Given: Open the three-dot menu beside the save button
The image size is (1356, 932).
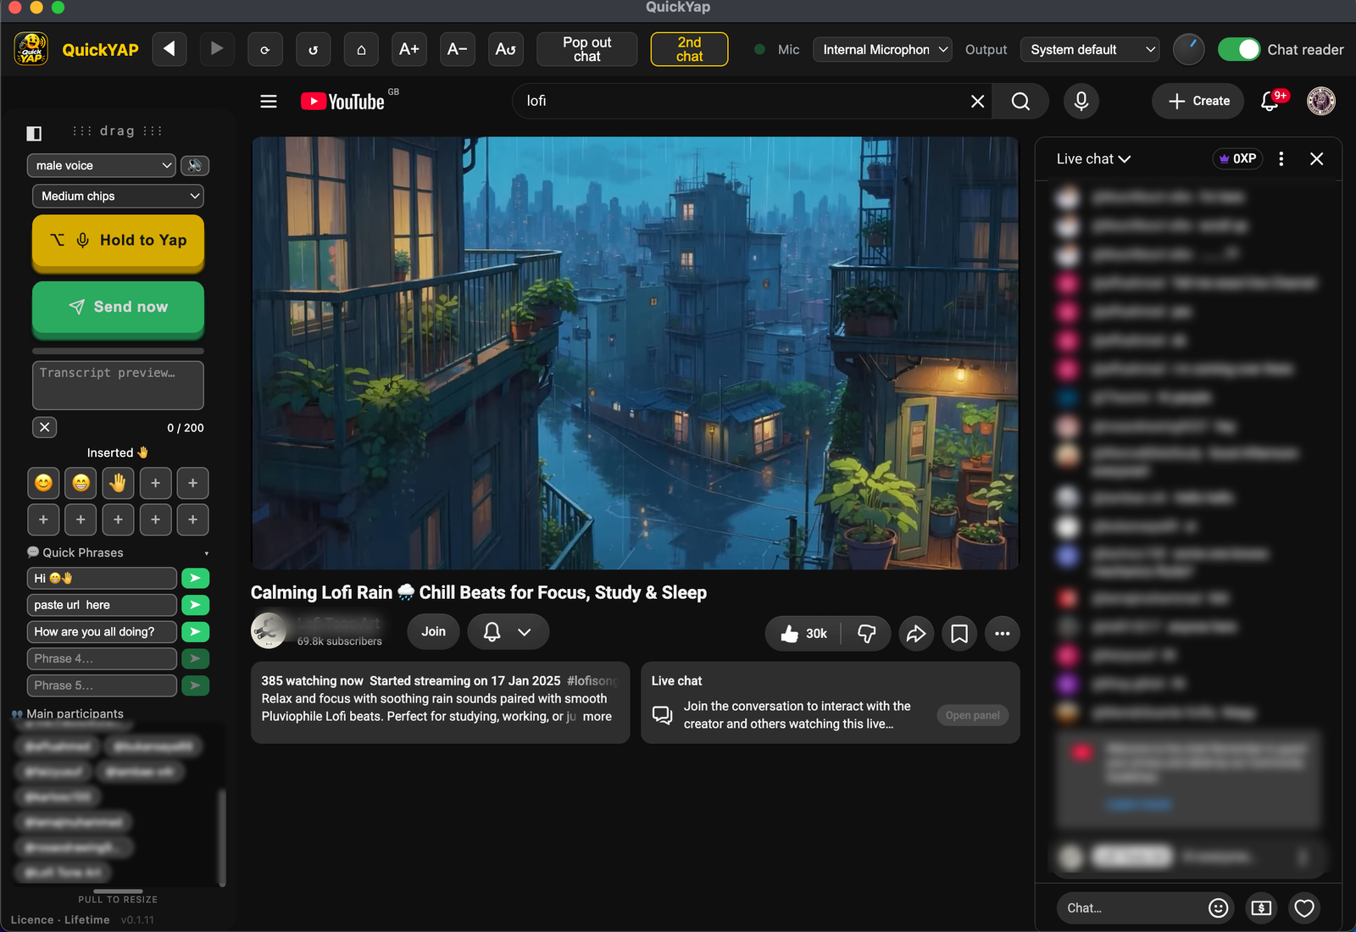Looking at the screenshot, I should click(1003, 634).
